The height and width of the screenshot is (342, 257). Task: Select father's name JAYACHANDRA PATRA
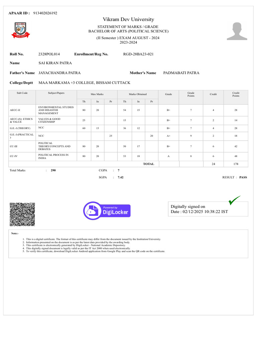60,73
